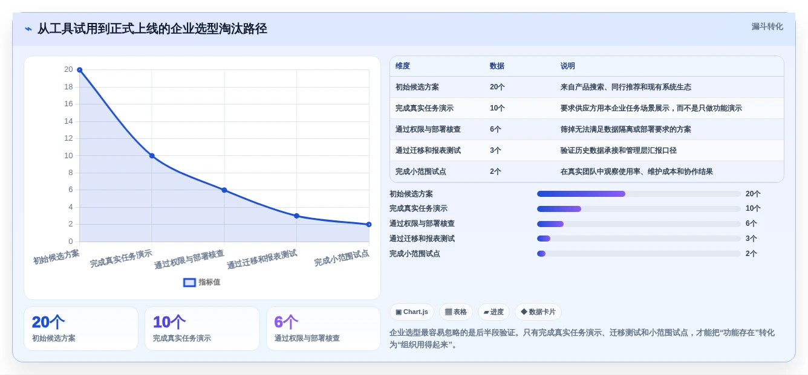Screen dimensions: 808x375
Task: Click description 筛掉无法满足数据隔离或部署要求的方案
Action: coord(626,129)
